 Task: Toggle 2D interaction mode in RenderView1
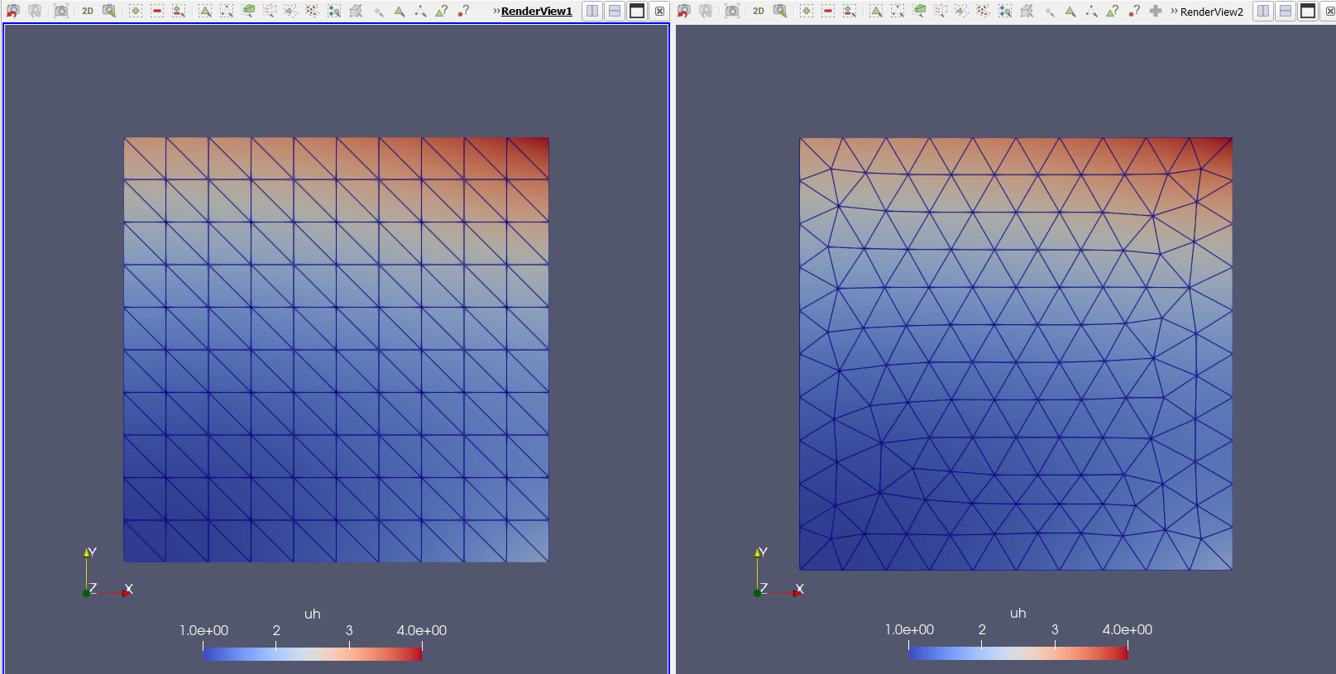coord(87,11)
